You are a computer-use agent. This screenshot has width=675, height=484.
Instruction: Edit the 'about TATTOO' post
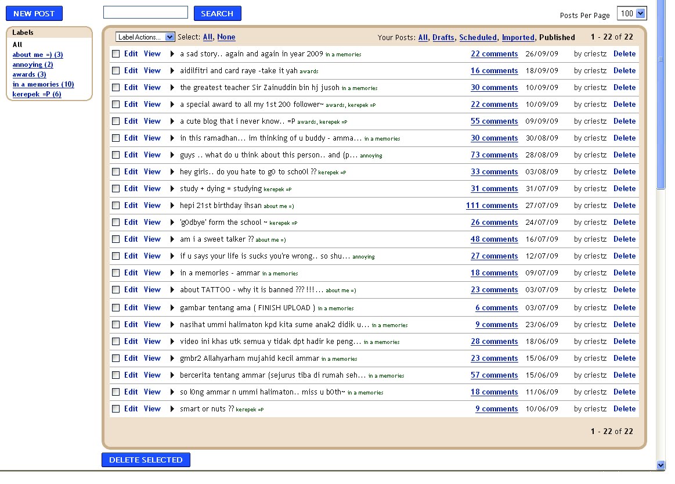tap(131, 289)
